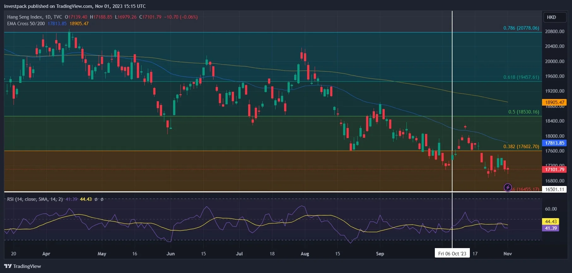The width and height of the screenshot is (572, 273).
Task: Click the red 17101.79 current price tag
Action: click(555, 170)
